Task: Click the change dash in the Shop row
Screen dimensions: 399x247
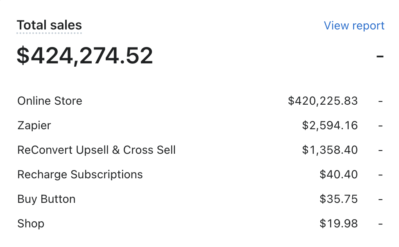Action: tap(381, 224)
